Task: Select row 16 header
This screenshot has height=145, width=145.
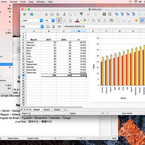Action: pyautogui.click(x=23, y=75)
